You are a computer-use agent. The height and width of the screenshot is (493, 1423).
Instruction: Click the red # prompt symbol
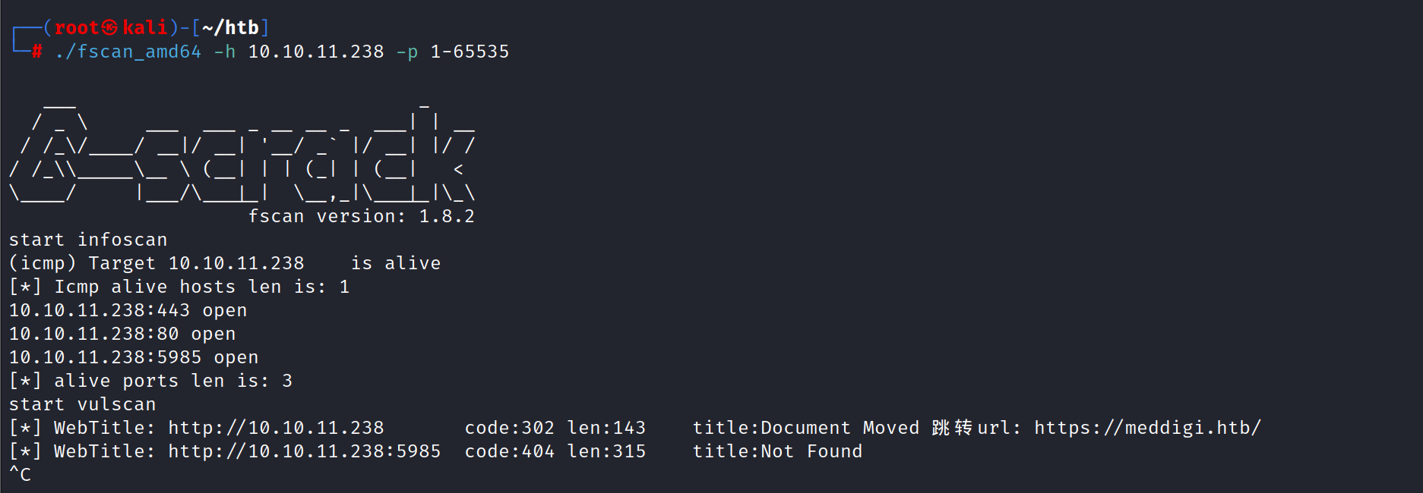pyautogui.click(x=36, y=52)
